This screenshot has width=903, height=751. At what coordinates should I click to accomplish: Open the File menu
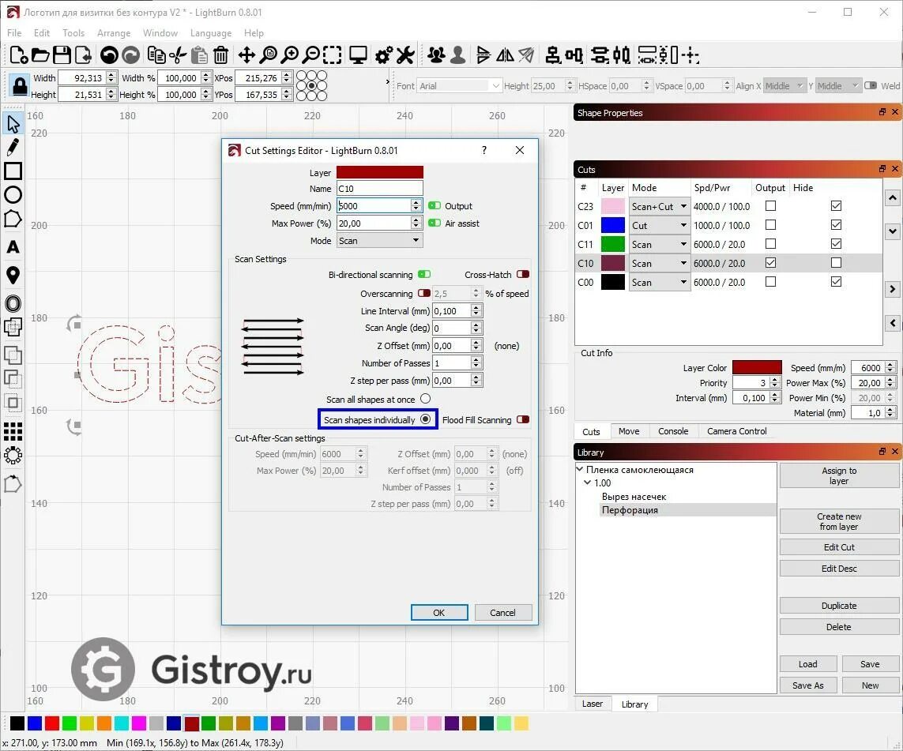[x=13, y=33]
